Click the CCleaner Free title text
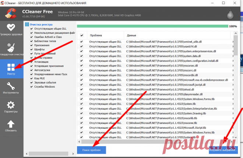The width and height of the screenshot is (243, 158). (x=37, y=12)
